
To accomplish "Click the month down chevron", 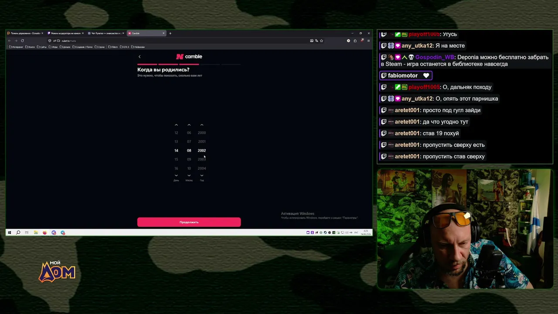I will [x=189, y=175].
